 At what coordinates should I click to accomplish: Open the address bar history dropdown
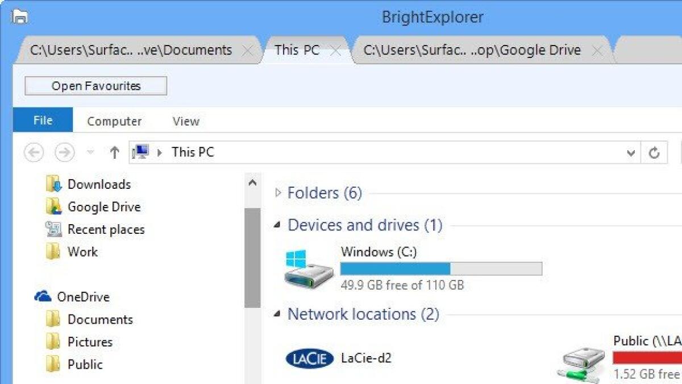[630, 152]
